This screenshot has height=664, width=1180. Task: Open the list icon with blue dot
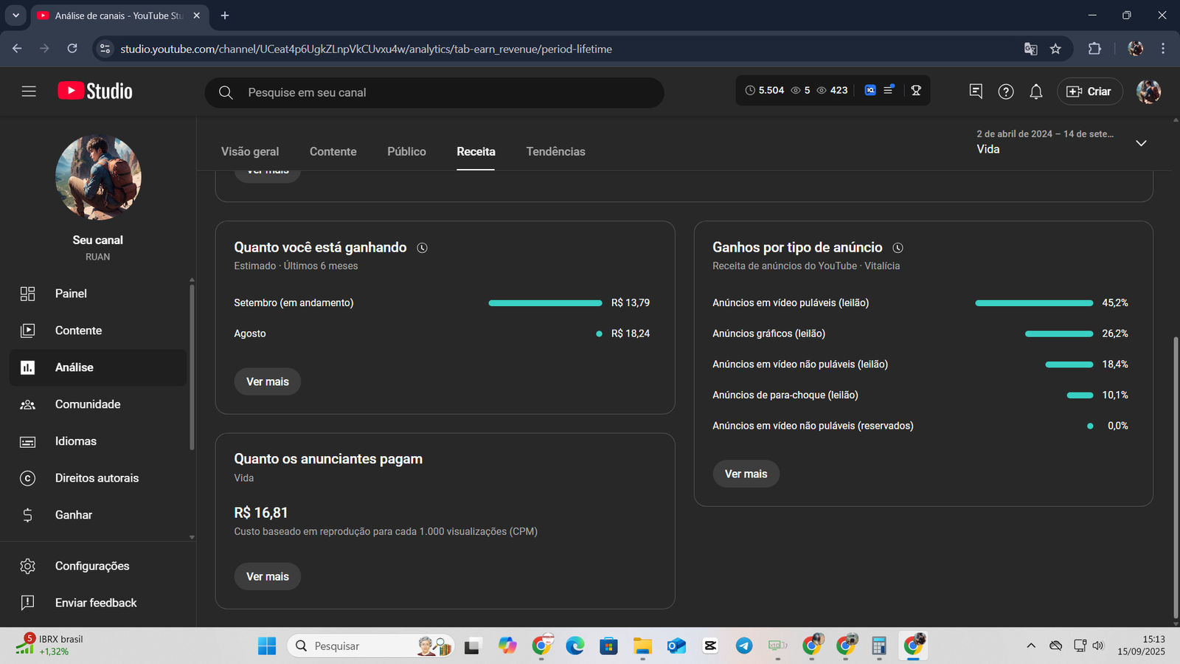coord(889,90)
